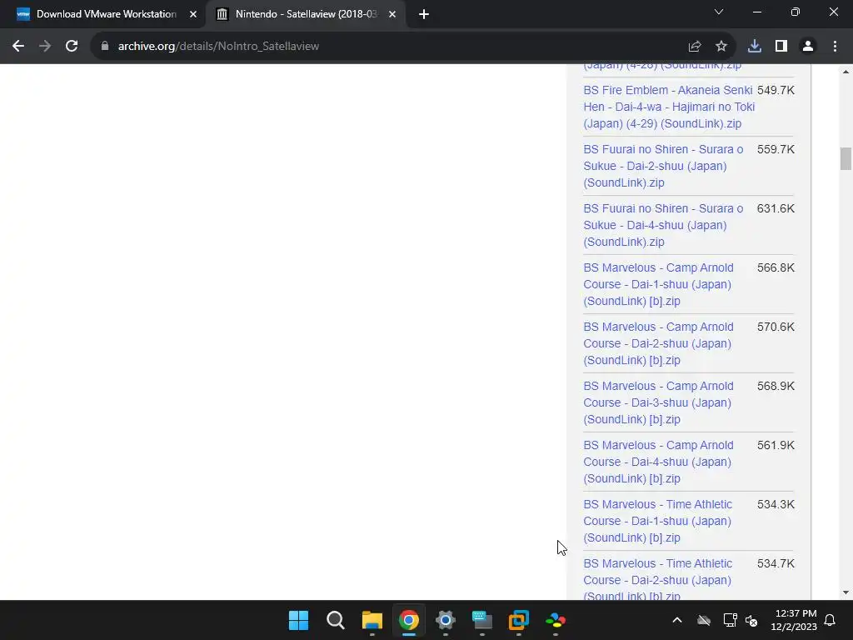Download BS Fuurai no Shiren Dai-2-shuu zip

click(x=663, y=166)
